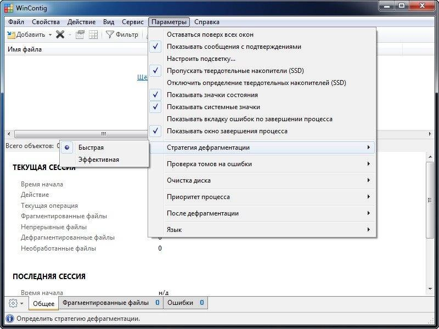Open the Справка menu
Viewport: 439px width, 329px height.
coord(207,22)
